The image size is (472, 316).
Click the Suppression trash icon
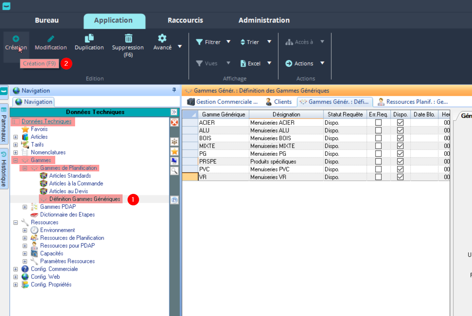128,38
